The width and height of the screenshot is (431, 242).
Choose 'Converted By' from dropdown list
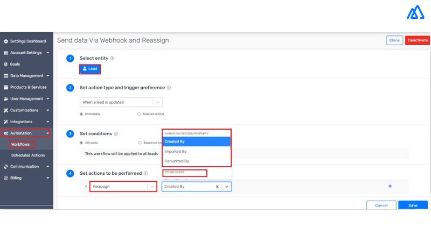[196, 161]
